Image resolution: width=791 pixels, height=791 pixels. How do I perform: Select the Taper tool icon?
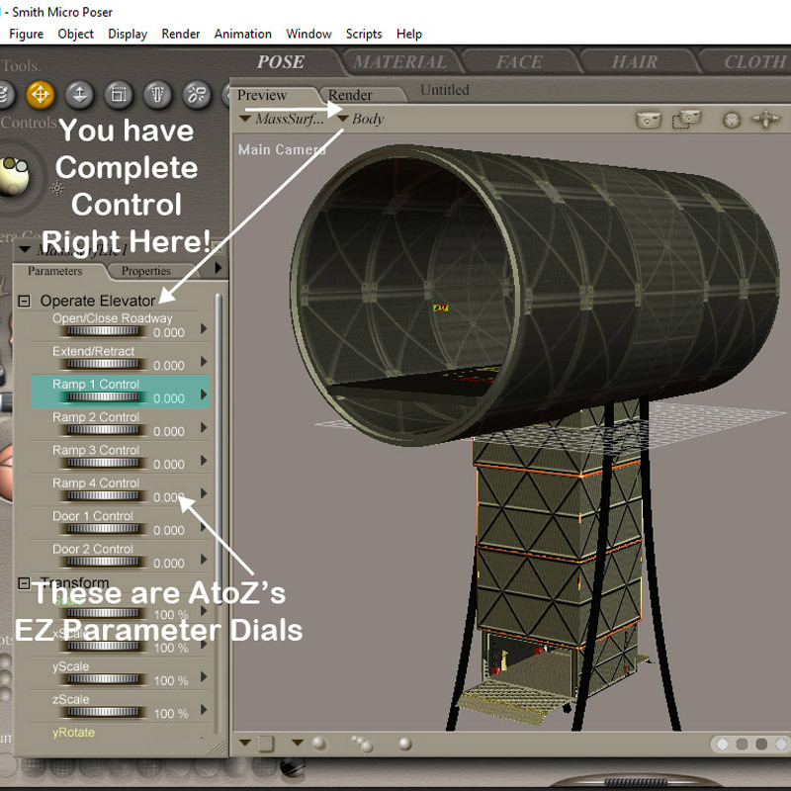point(157,94)
